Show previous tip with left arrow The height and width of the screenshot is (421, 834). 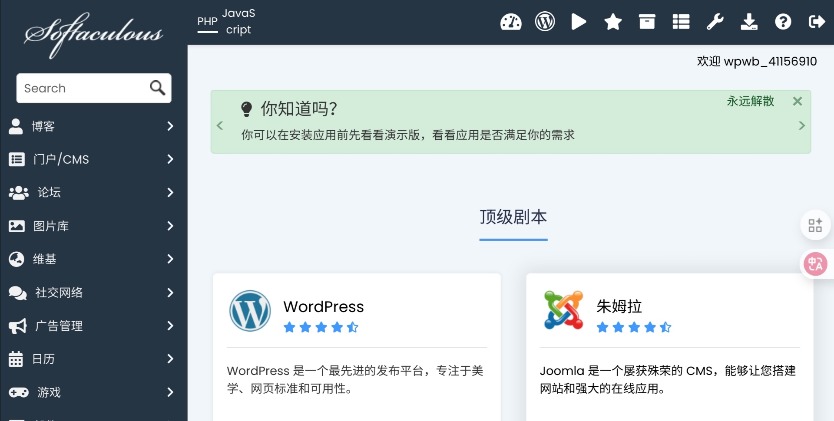[220, 126]
